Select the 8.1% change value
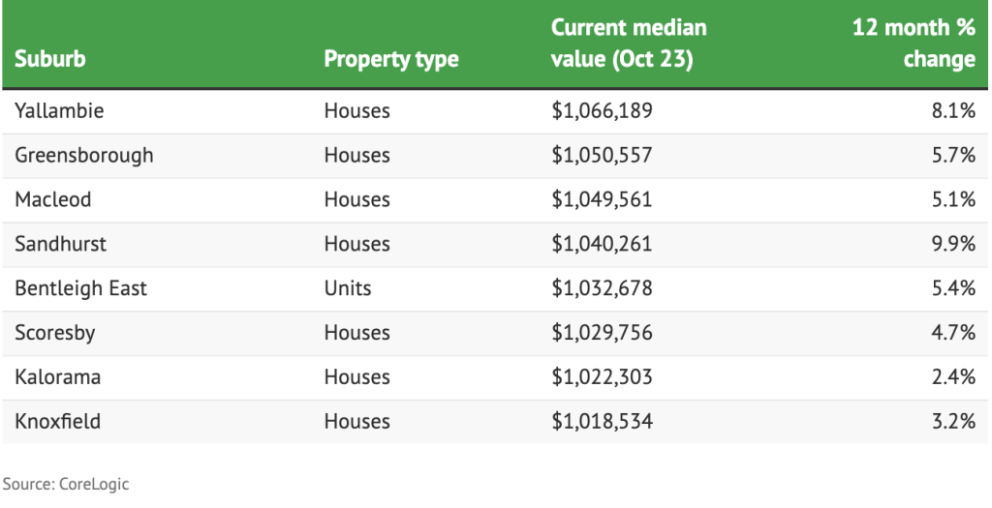 tap(952, 111)
